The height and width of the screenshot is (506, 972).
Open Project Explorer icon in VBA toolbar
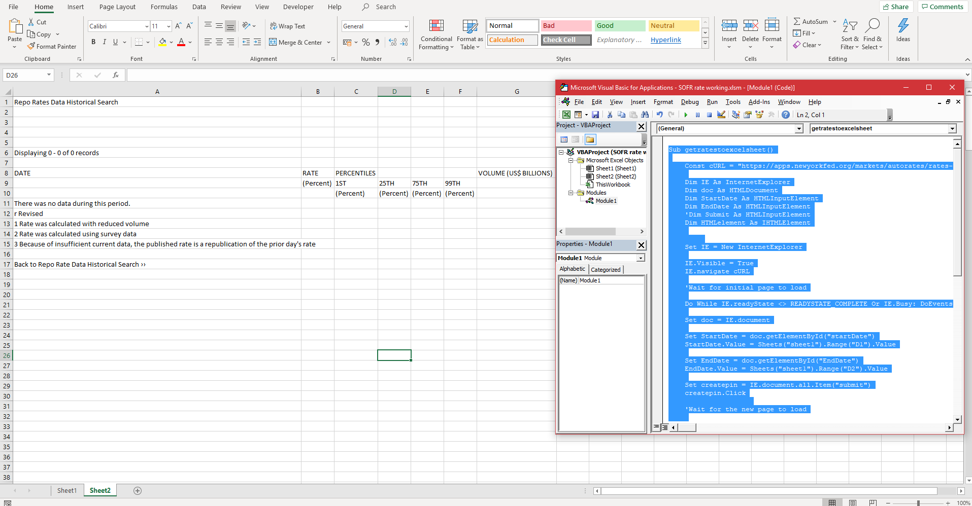tap(735, 115)
